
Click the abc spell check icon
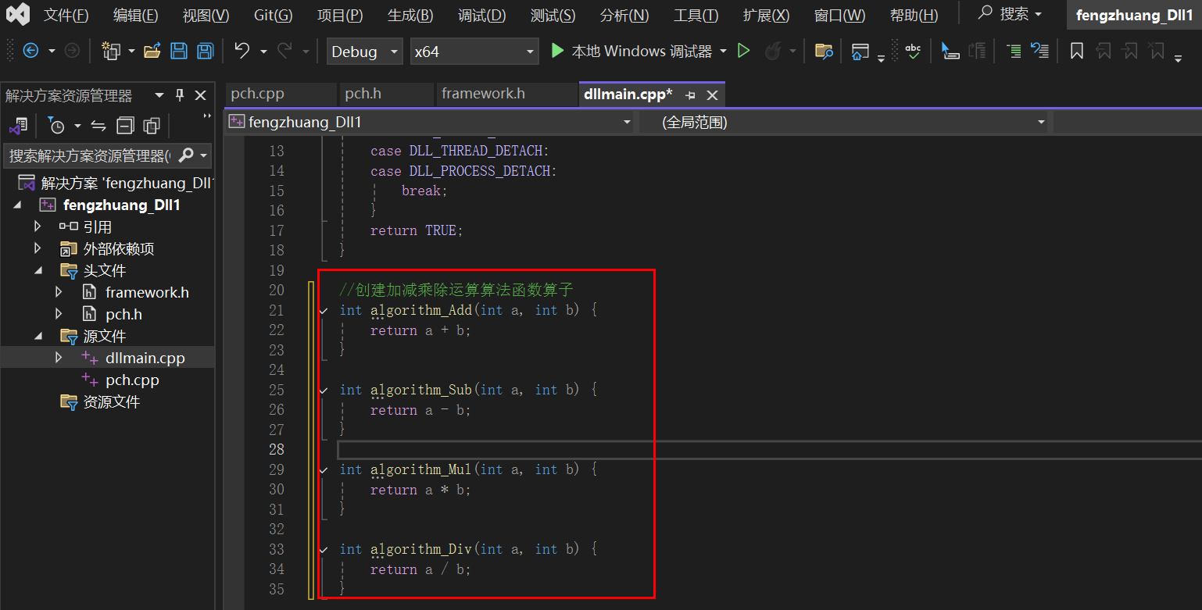[x=913, y=51]
